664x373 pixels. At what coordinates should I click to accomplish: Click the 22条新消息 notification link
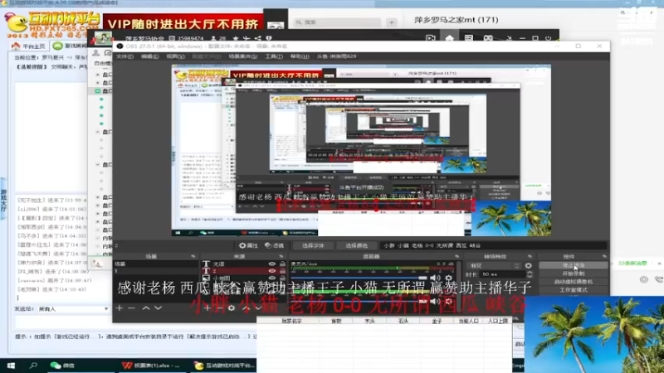(632, 263)
